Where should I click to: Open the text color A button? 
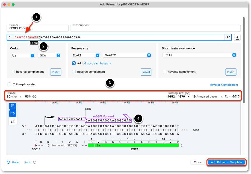[237, 38]
